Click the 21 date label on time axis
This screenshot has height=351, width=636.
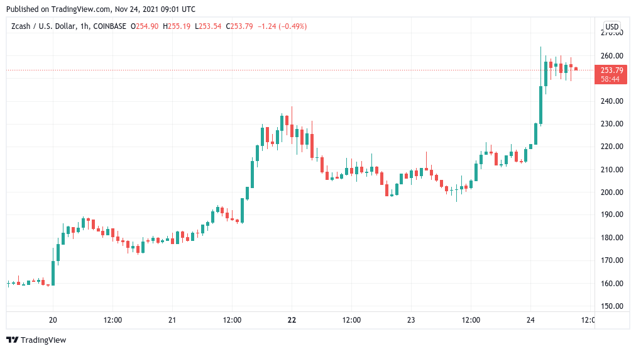pos(172,320)
